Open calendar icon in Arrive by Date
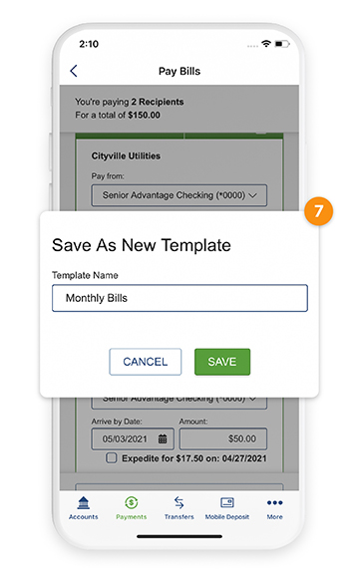Viewport: 359px width, 574px height. click(x=163, y=438)
